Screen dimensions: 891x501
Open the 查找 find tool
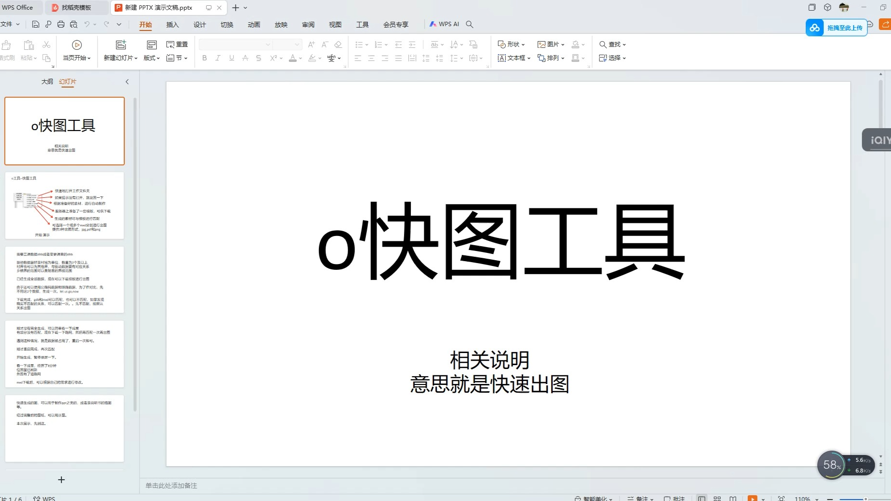pyautogui.click(x=611, y=44)
